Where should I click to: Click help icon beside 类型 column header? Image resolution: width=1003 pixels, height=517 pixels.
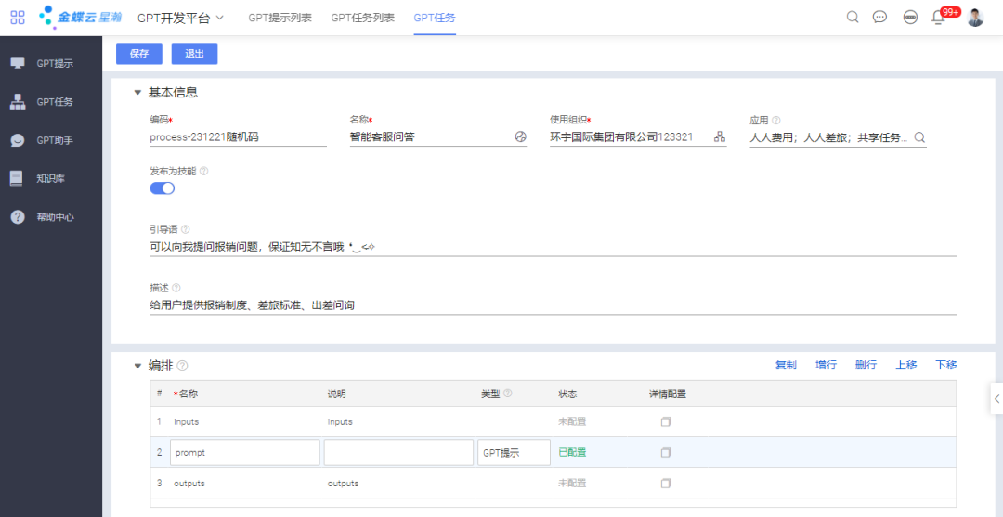click(507, 394)
